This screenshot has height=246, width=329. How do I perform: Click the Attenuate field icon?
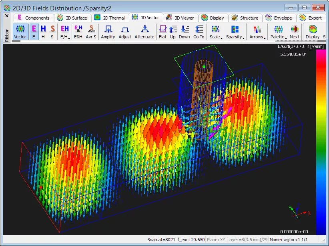pyautogui.click(x=144, y=32)
